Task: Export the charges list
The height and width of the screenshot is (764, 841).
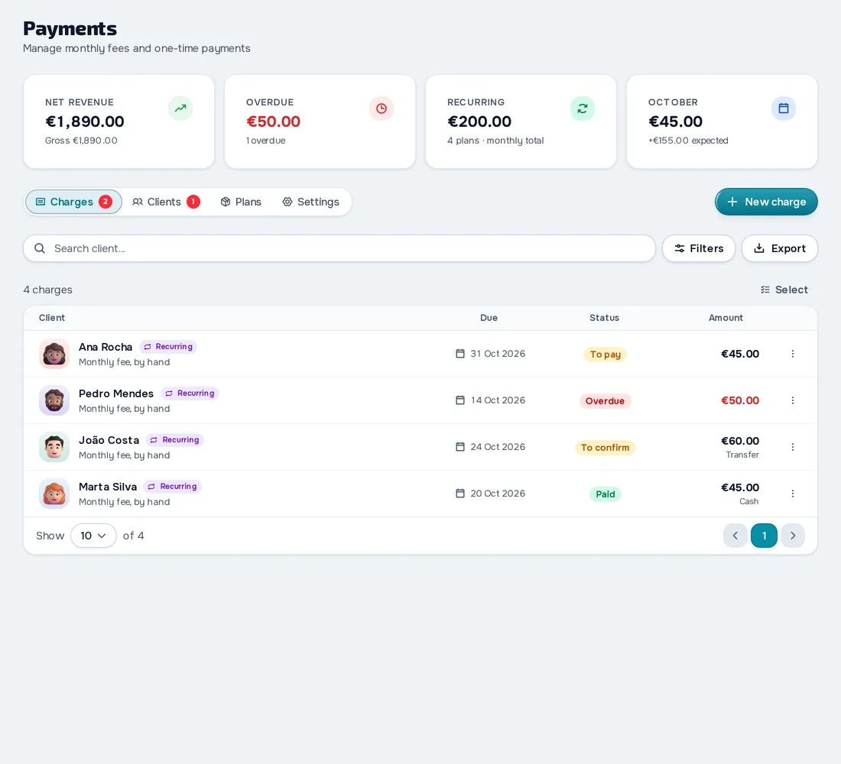Action: click(x=779, y=248)
